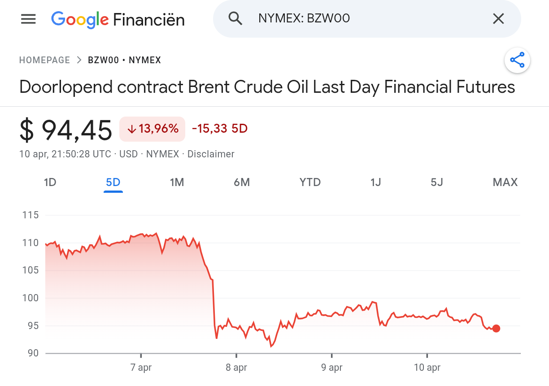Open the Disclaimer link
The image size is (549, 386).
[211, 154]
